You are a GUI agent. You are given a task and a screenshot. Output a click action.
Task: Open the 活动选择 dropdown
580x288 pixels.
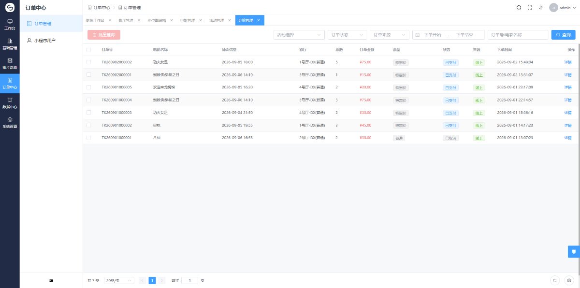pos(299,35)
